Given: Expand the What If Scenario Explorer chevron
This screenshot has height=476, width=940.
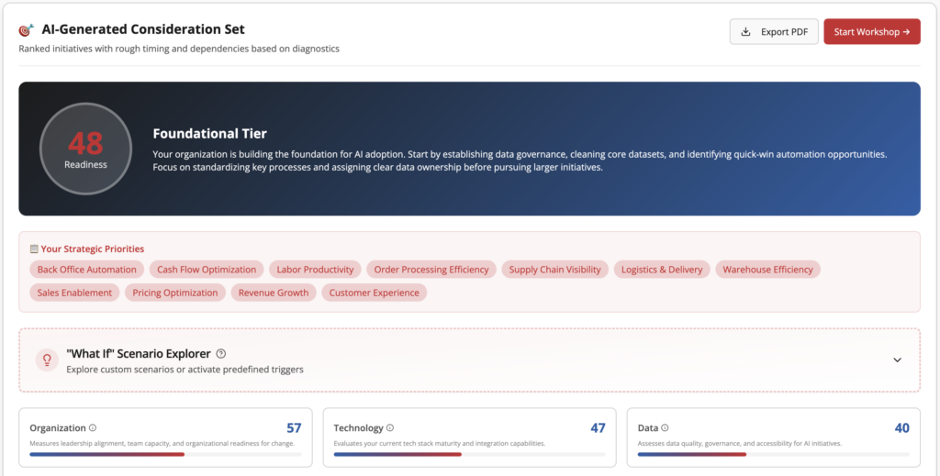Looking at the screenshot, I should [897, 360].
